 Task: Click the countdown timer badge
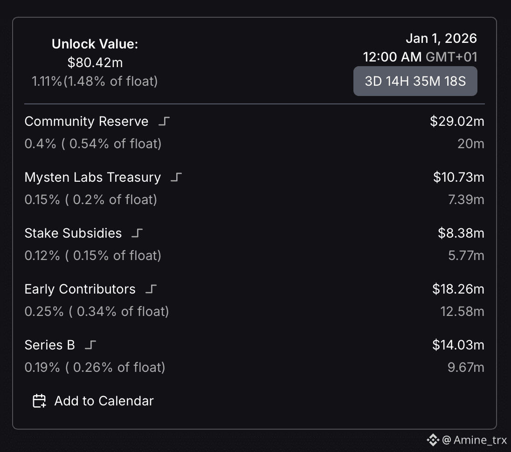[x=415, y=81]
